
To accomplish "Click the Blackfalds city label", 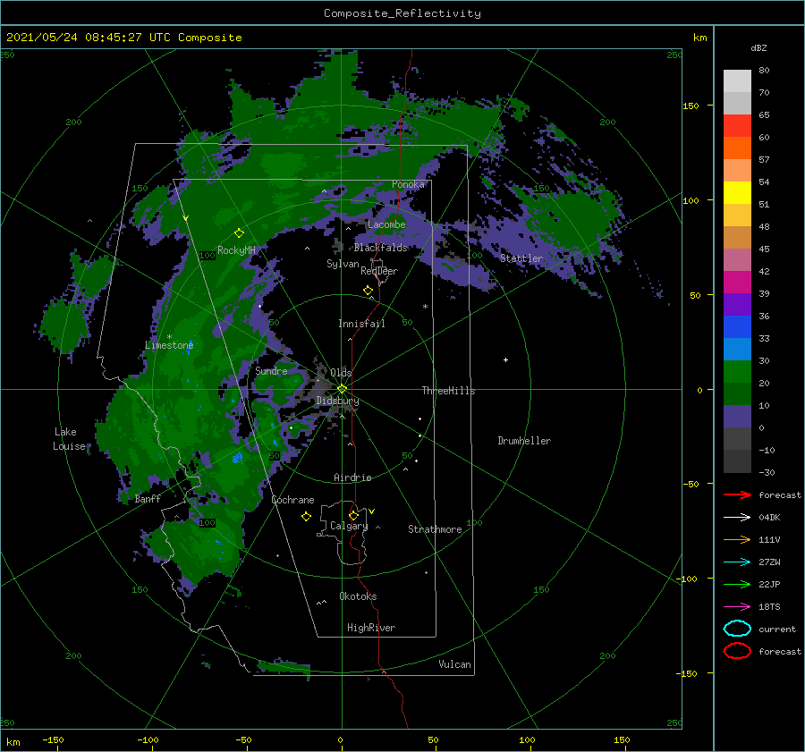I will pos(380,248).
